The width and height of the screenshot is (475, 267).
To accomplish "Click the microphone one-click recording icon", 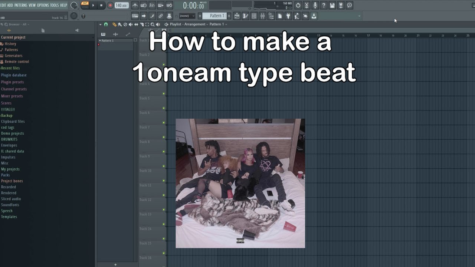I will pos(315,5).
